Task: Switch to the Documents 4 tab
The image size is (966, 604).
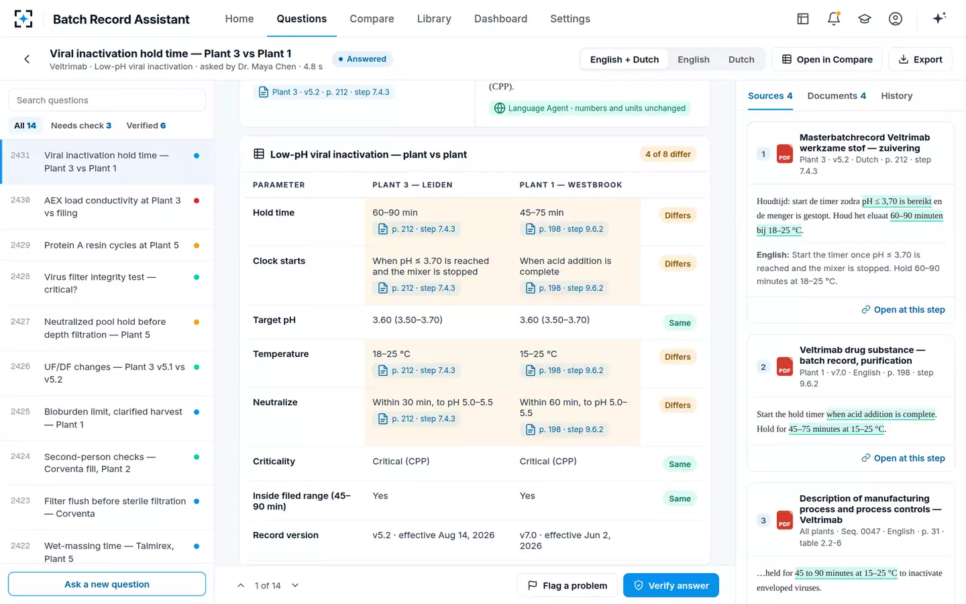Action: pos(837,96)
